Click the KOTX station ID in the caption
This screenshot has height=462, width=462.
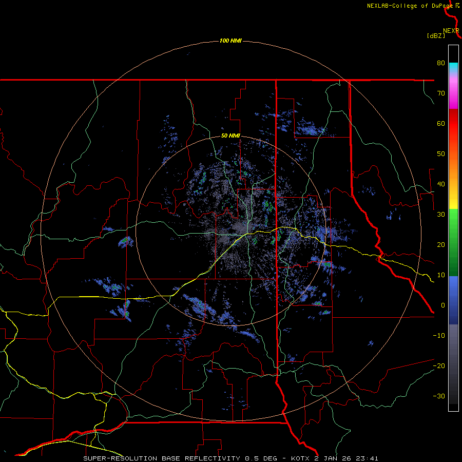[x=300, y=458]
